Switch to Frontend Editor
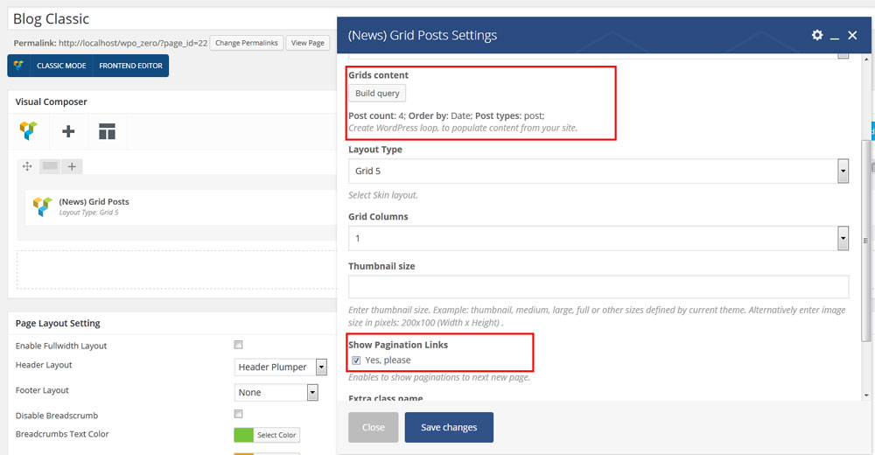Viewport: 875px width, 455px height. coord(130,66)
